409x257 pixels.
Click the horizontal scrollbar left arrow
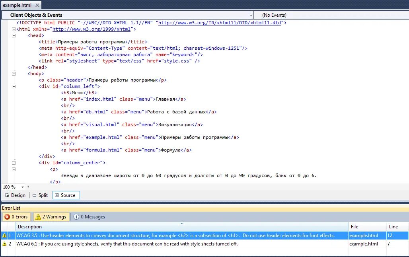pos(28,187)
